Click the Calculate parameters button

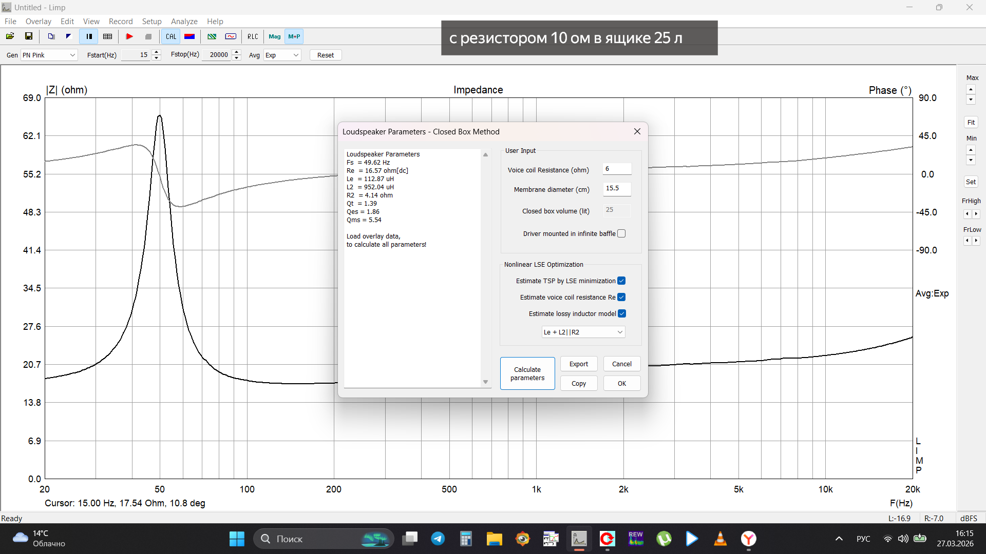point(527,374)
